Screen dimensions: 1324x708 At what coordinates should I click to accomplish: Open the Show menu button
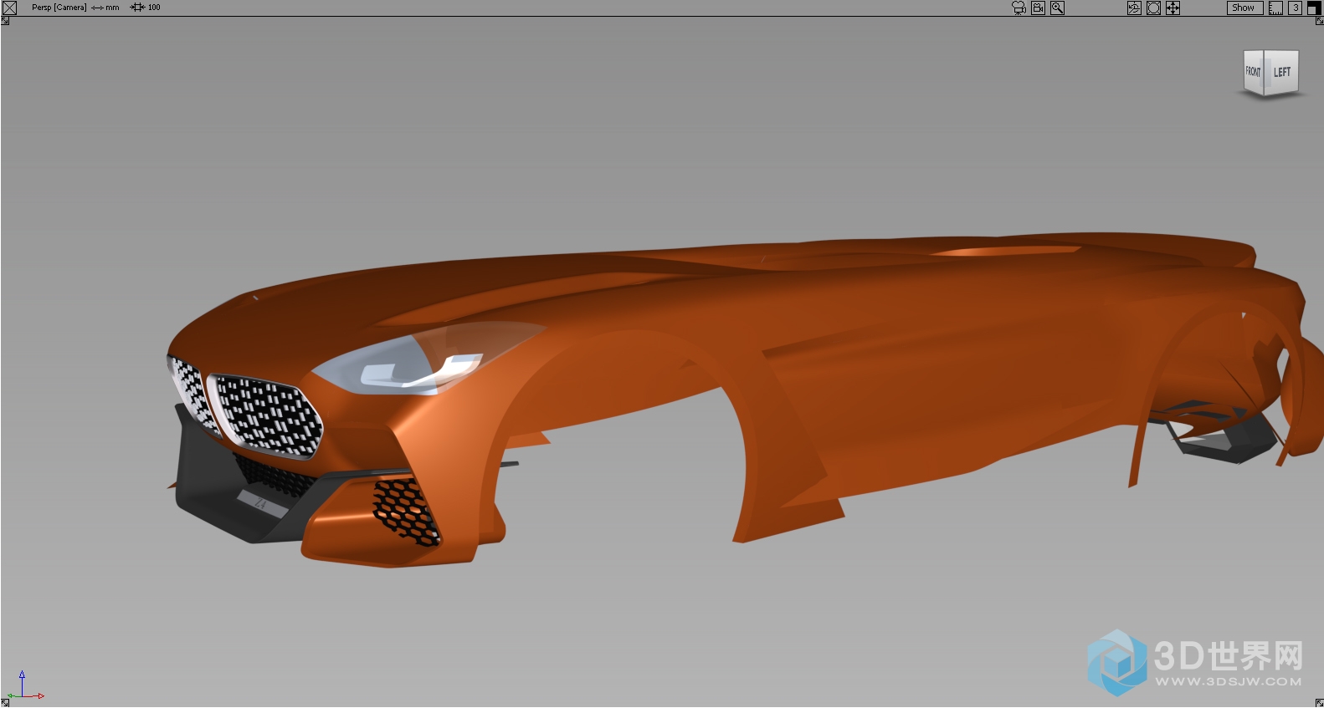(x=1244, y=8)
